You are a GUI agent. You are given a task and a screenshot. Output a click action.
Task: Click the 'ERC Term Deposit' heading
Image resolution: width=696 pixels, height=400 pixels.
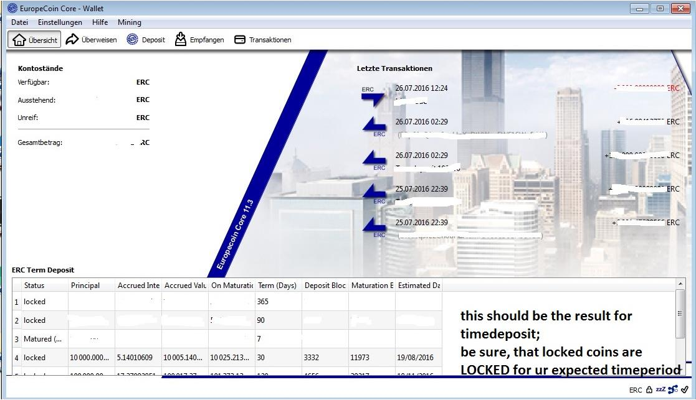(43, 270)
